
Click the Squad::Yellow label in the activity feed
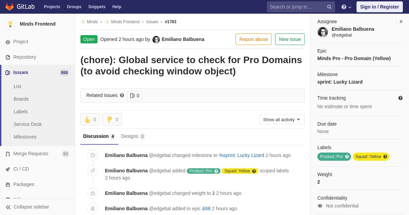click(x=240, y=171)
